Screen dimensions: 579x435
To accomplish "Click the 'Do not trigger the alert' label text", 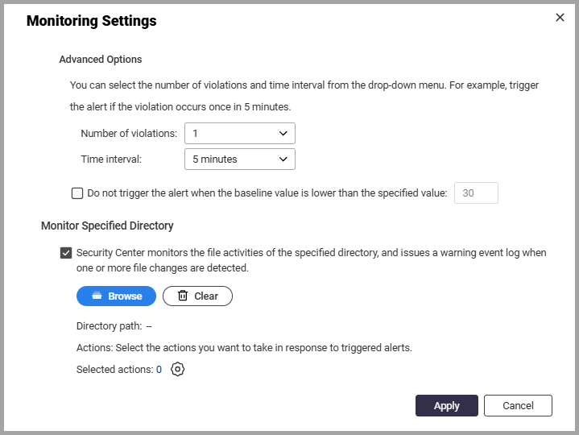I will click(x=267, y=193).
